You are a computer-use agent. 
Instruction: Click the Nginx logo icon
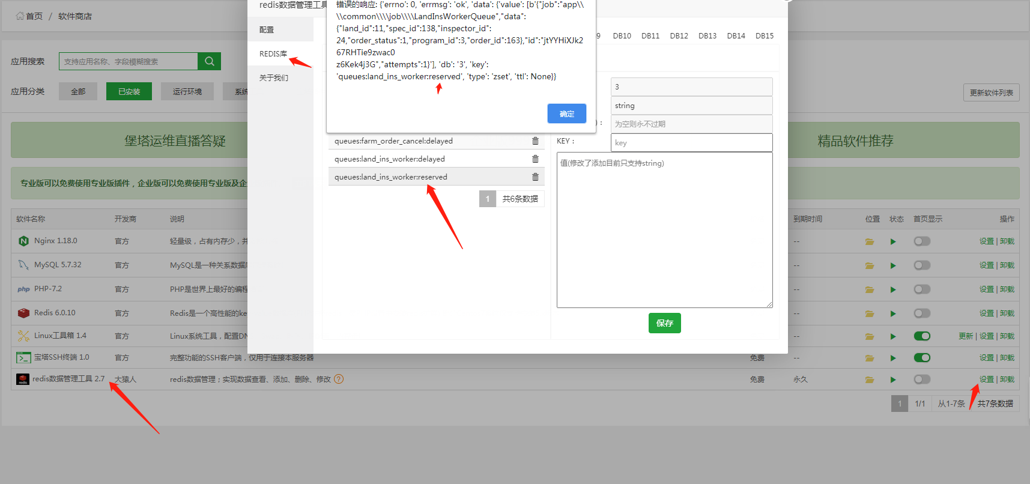click(x=23, y=241)
